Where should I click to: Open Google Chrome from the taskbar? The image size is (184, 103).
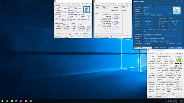pos(7,101)
